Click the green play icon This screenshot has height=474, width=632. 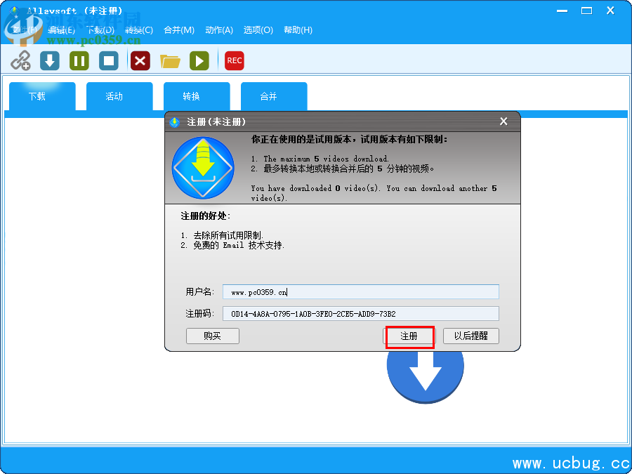click(199, 60)
